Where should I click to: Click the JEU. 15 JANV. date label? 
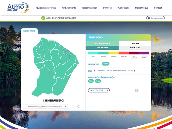(135, 48)
